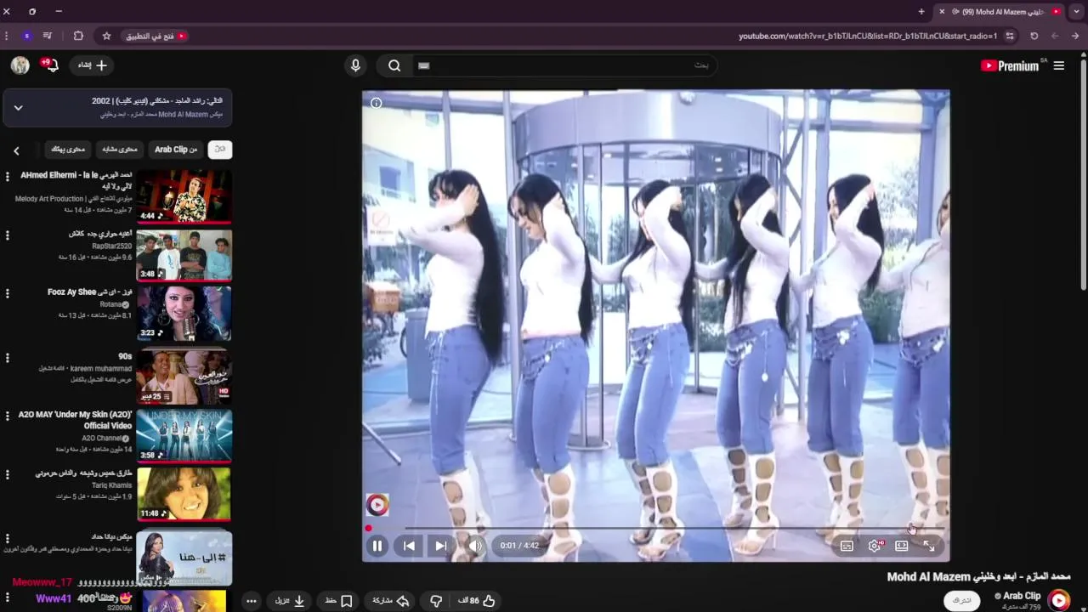Focus the YouTube search box
Screen dimensions: 1088x612
coord(565,65)
